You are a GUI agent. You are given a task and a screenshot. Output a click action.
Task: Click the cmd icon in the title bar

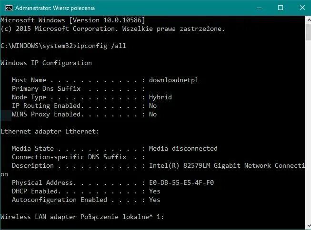[x=9, y=8]
